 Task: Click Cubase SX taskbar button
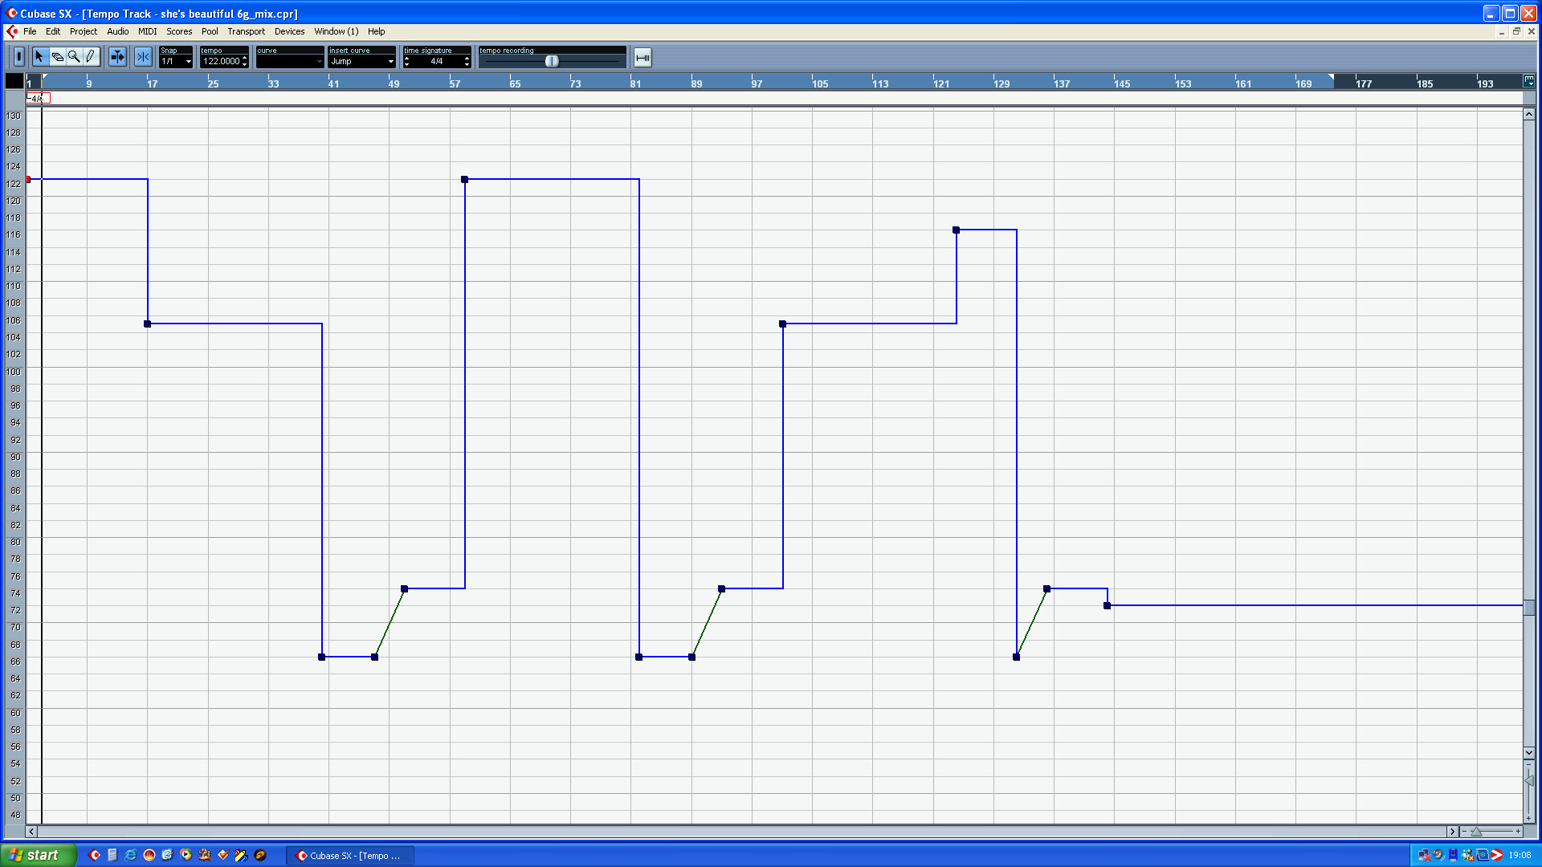tap(350, 856)
